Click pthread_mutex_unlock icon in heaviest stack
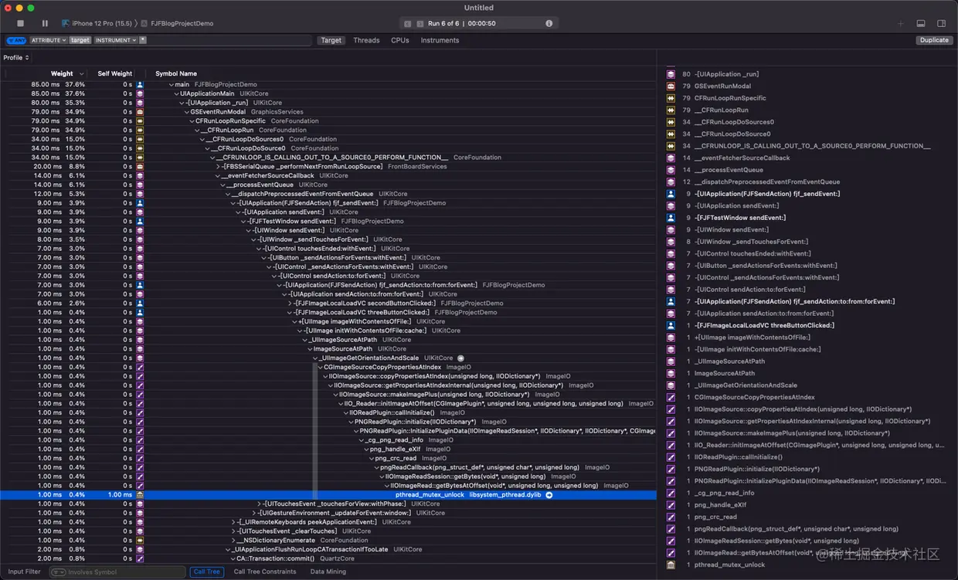 point(671,565)
